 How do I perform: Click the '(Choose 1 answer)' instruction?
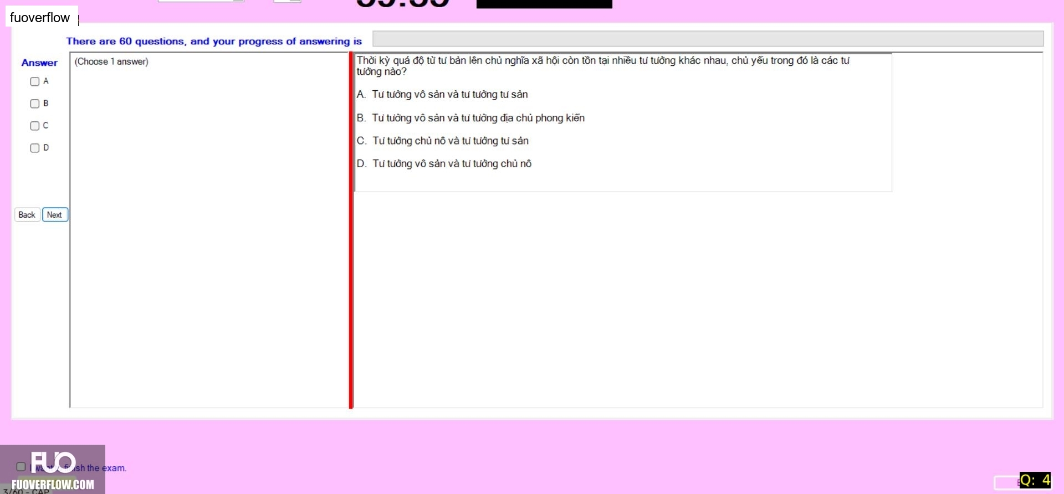click(x=111, y=61)
